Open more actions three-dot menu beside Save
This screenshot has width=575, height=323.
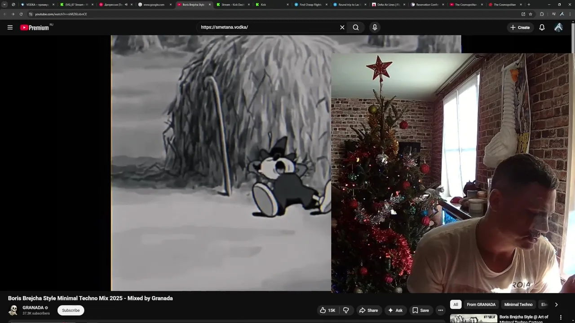pyautogui.click(x=441, y=310)
